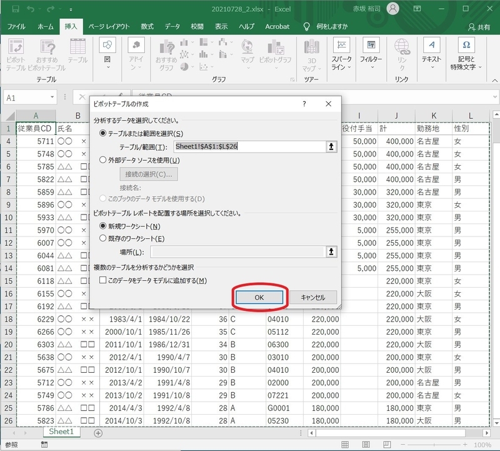Switch to the Formulas (数式) tab
Image resolution: width=500 pixels, height=451 pixels.
147,26
